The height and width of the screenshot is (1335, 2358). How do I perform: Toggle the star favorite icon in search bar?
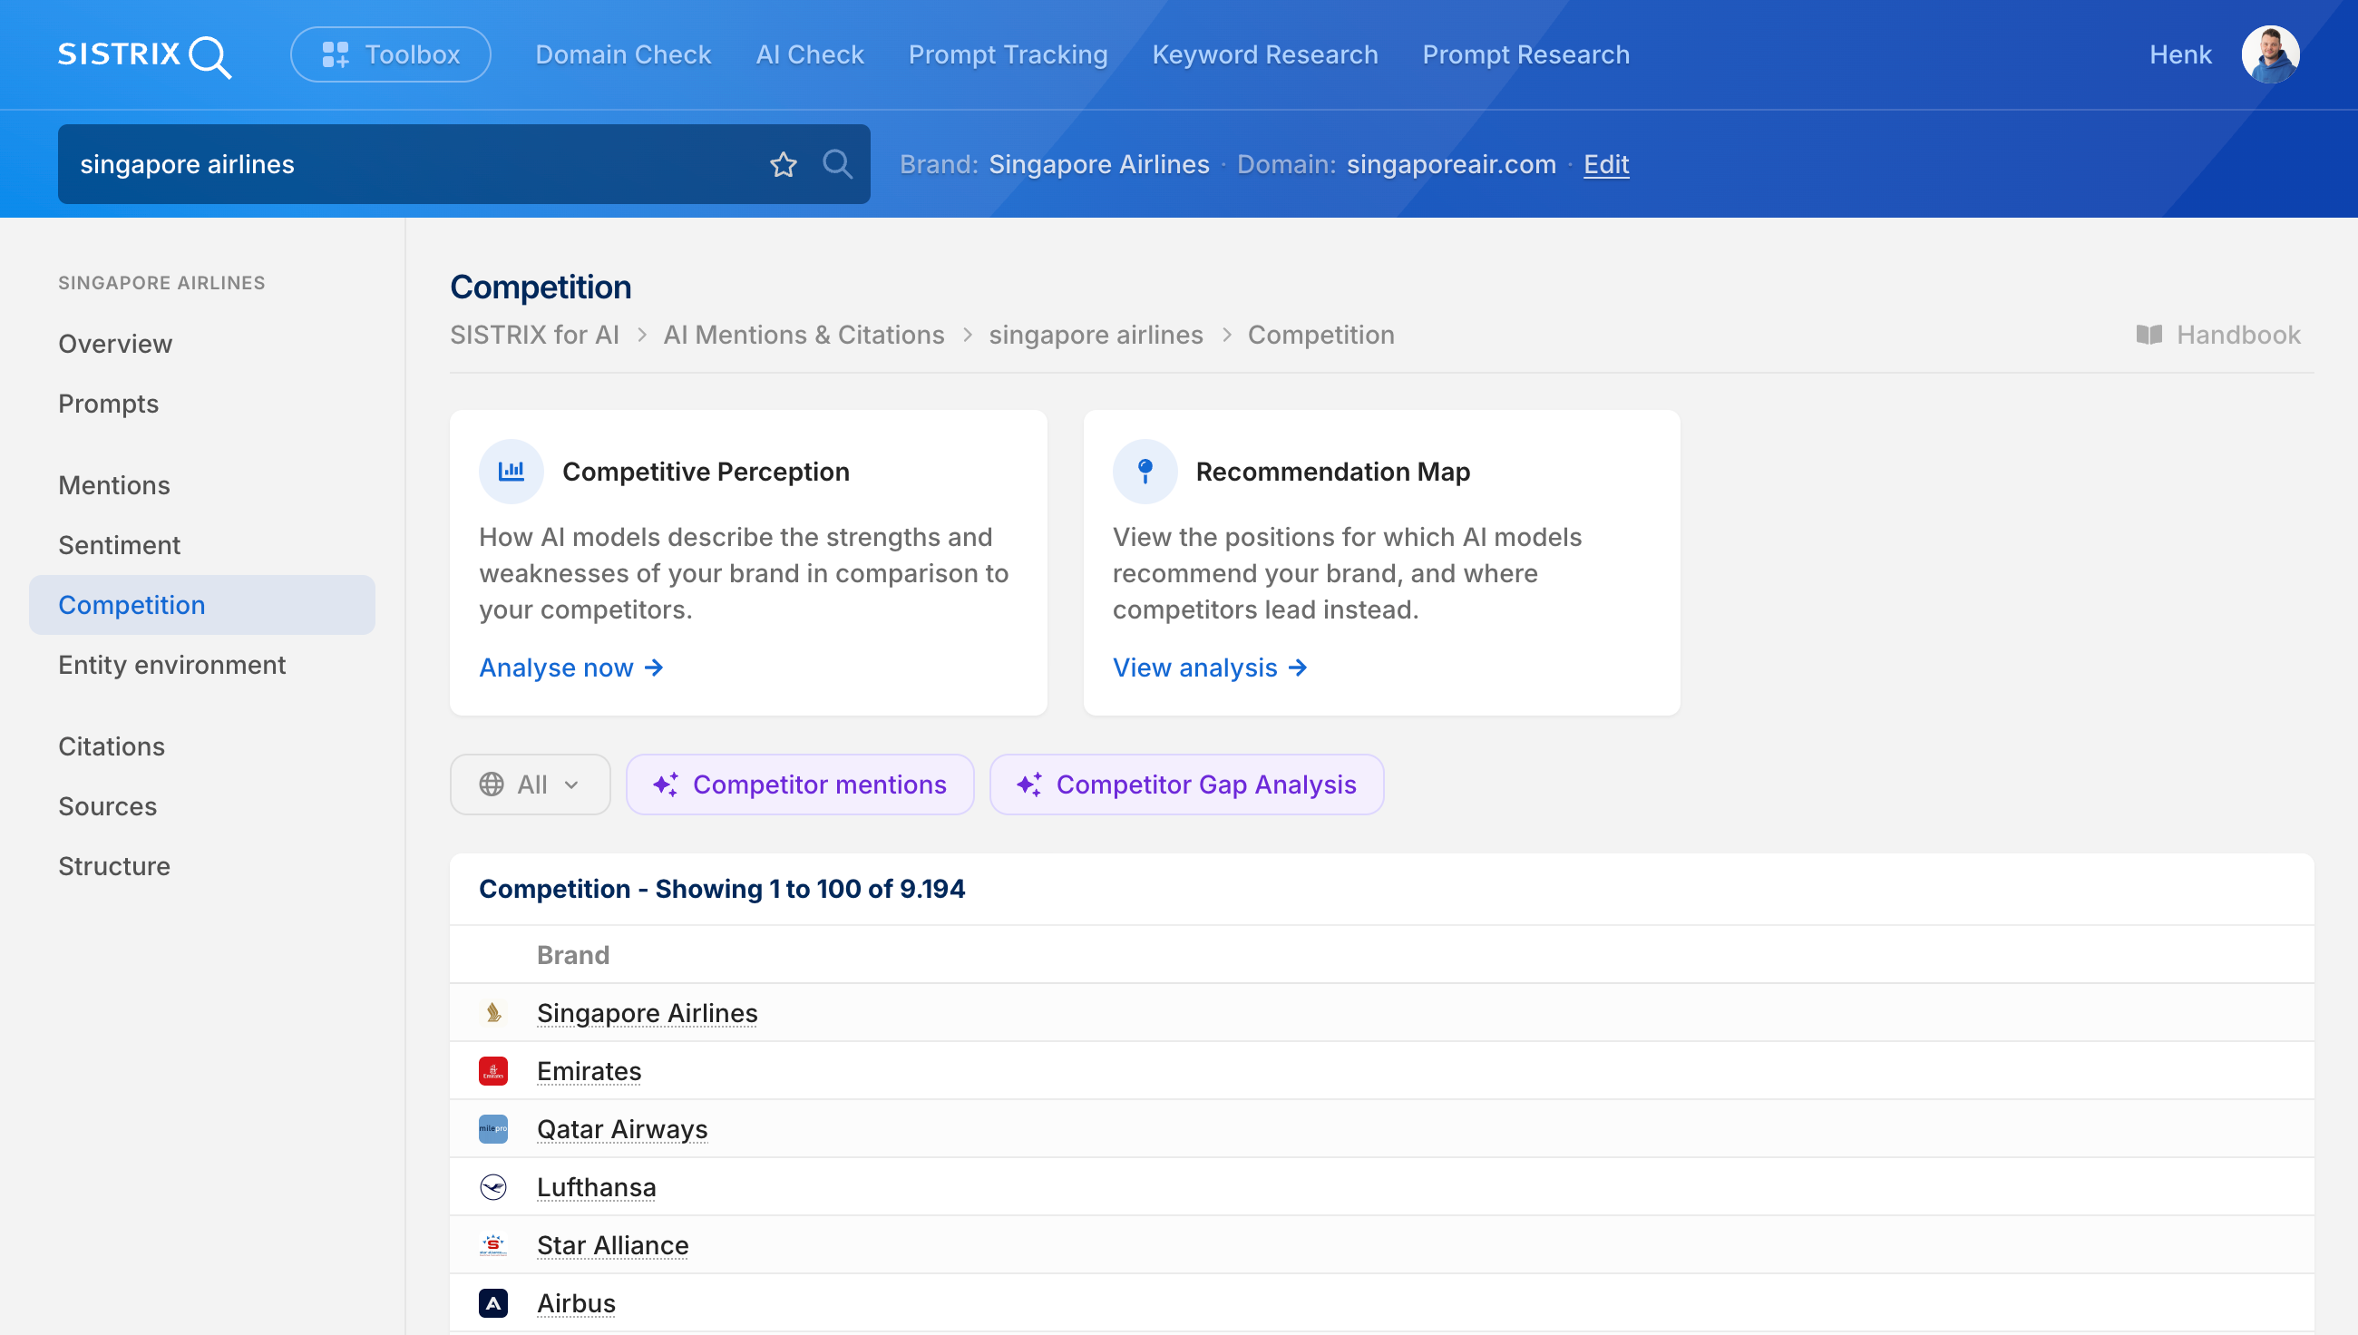(783, 164)
